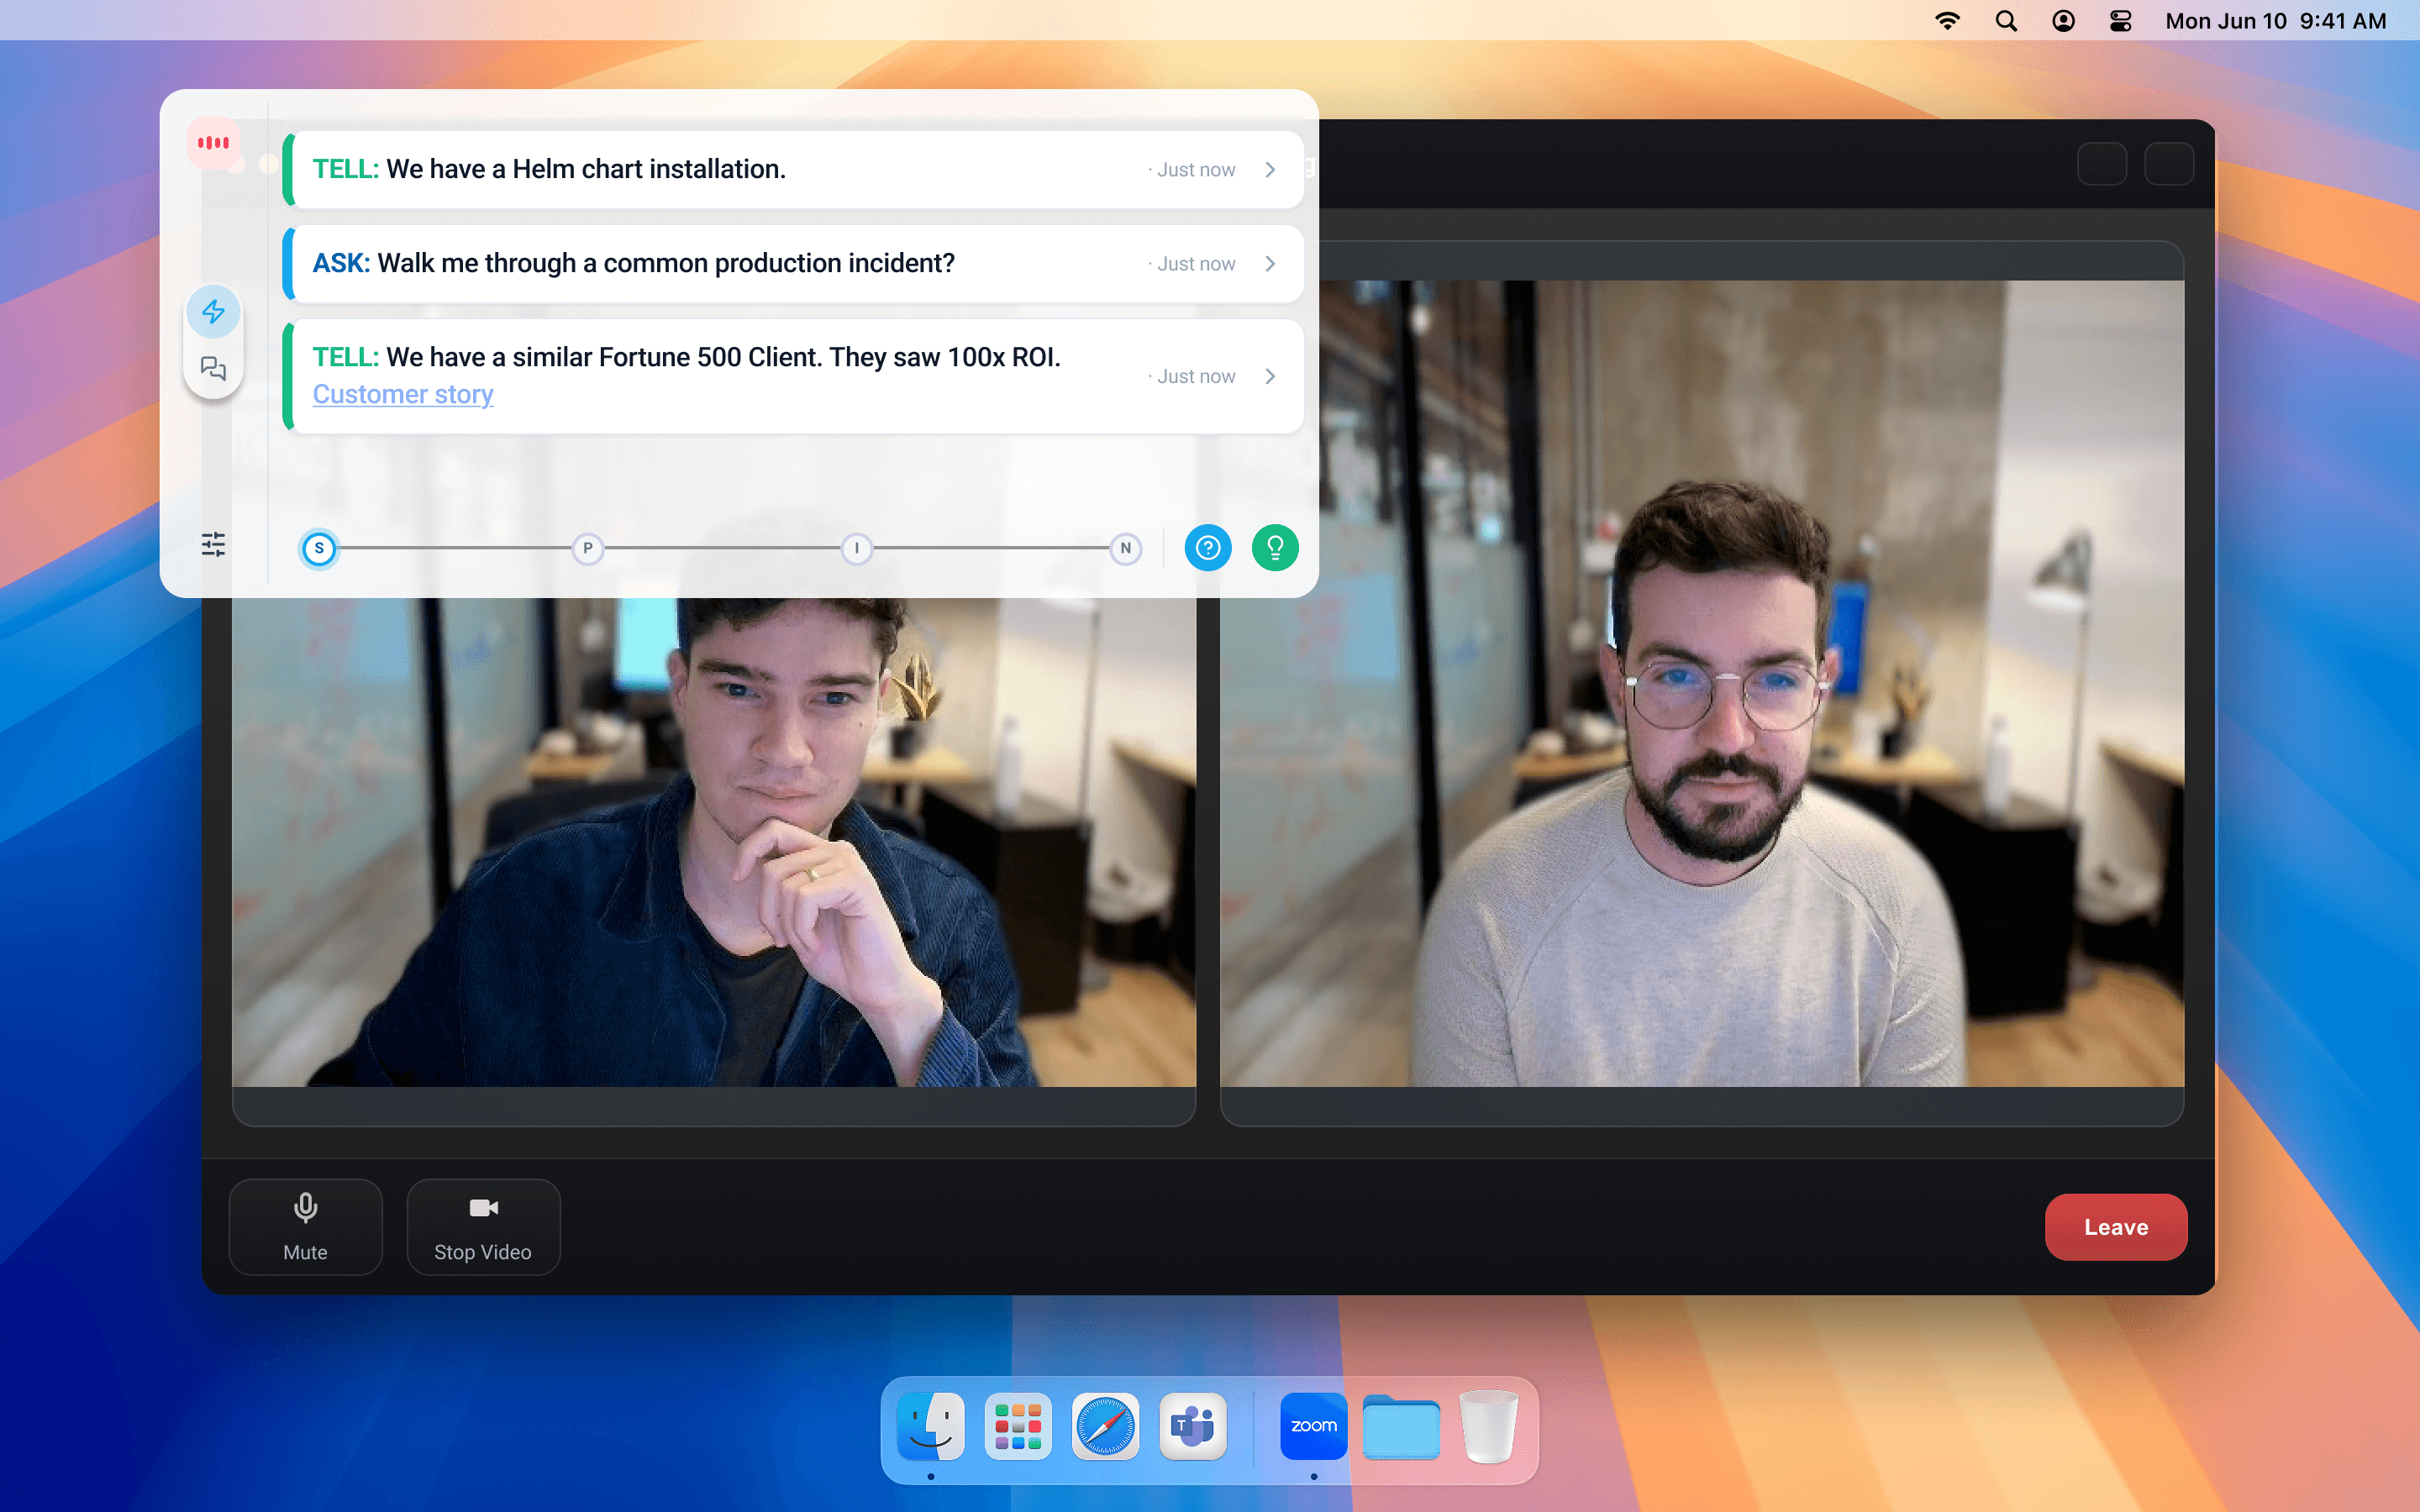
Task: Open the sliders settings icon
Action: pyautogui.click(x=213, y=544)
